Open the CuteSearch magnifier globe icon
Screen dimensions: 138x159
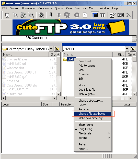(x=41, y=15)
